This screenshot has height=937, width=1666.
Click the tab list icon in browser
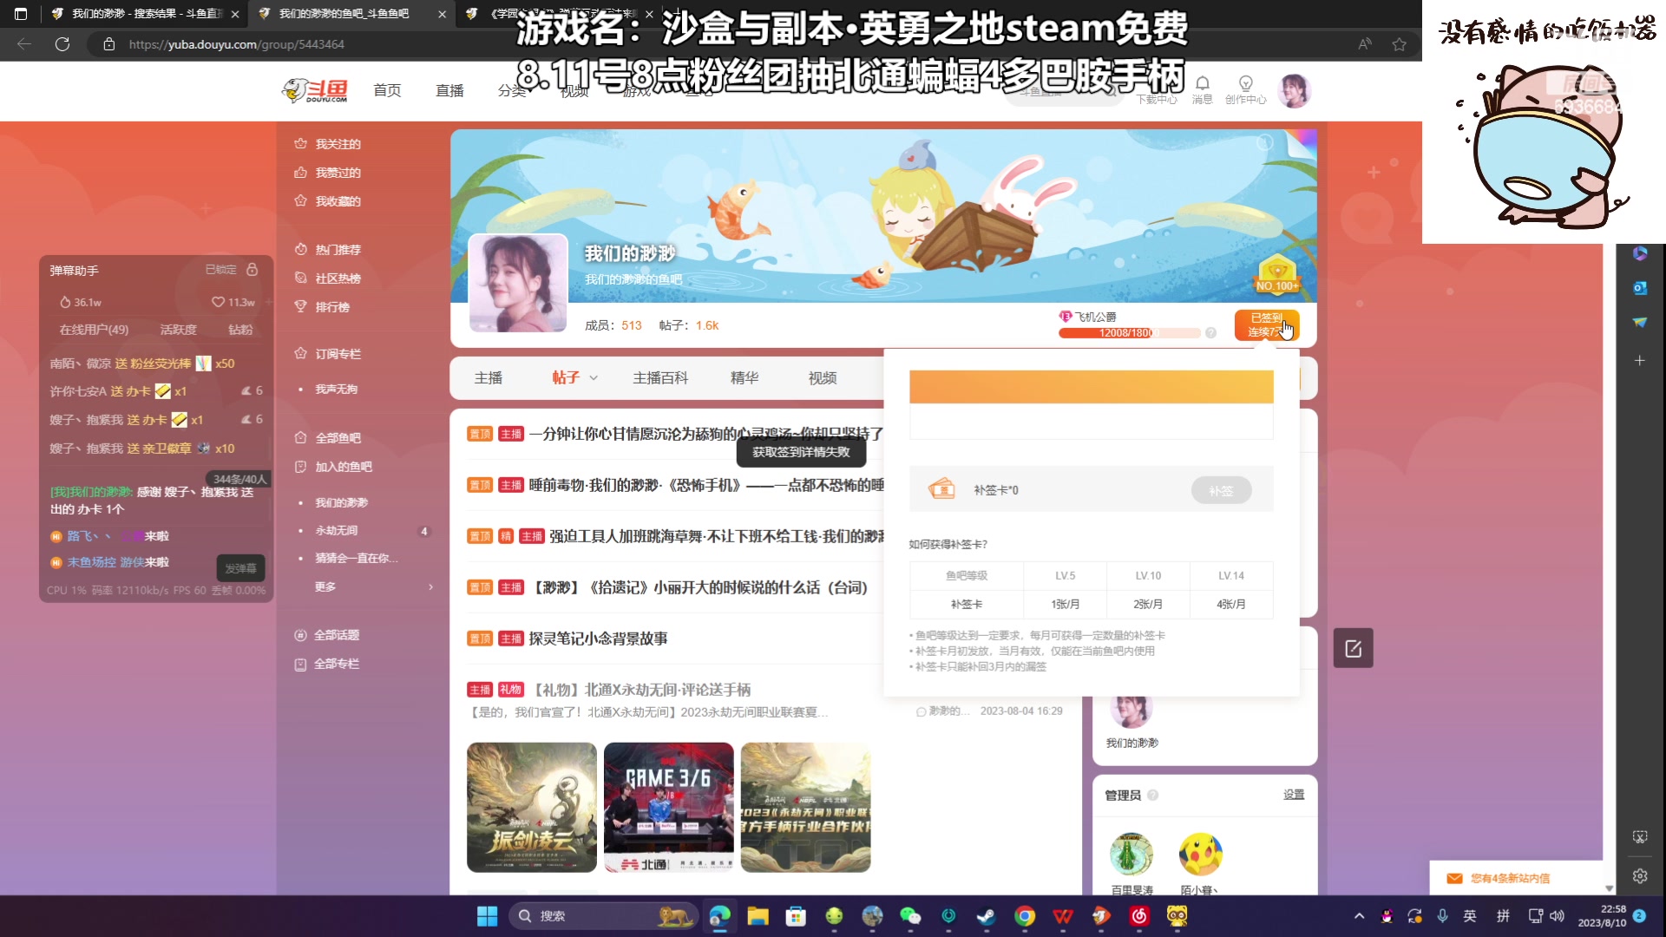(x=21, y=14)
